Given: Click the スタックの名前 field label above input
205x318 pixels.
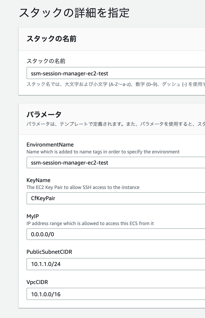Looking at the screenshot, I should pyautogui.click(x=46, y=61).
